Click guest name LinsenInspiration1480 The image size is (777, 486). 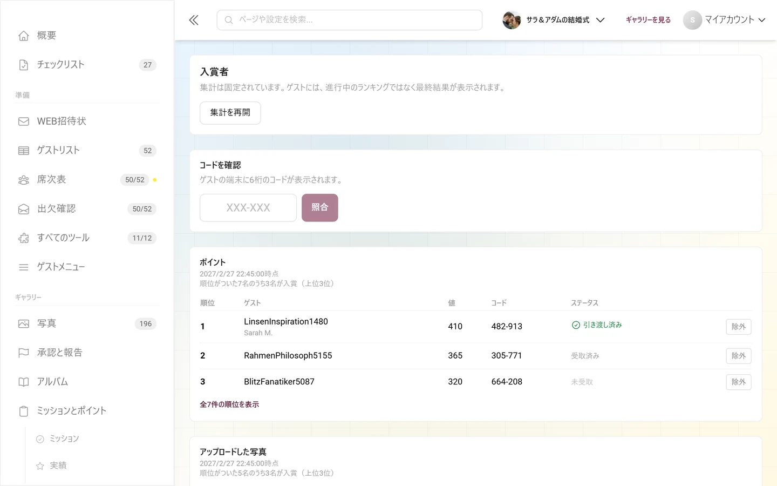pyautogui.click(x=286, y=322)
